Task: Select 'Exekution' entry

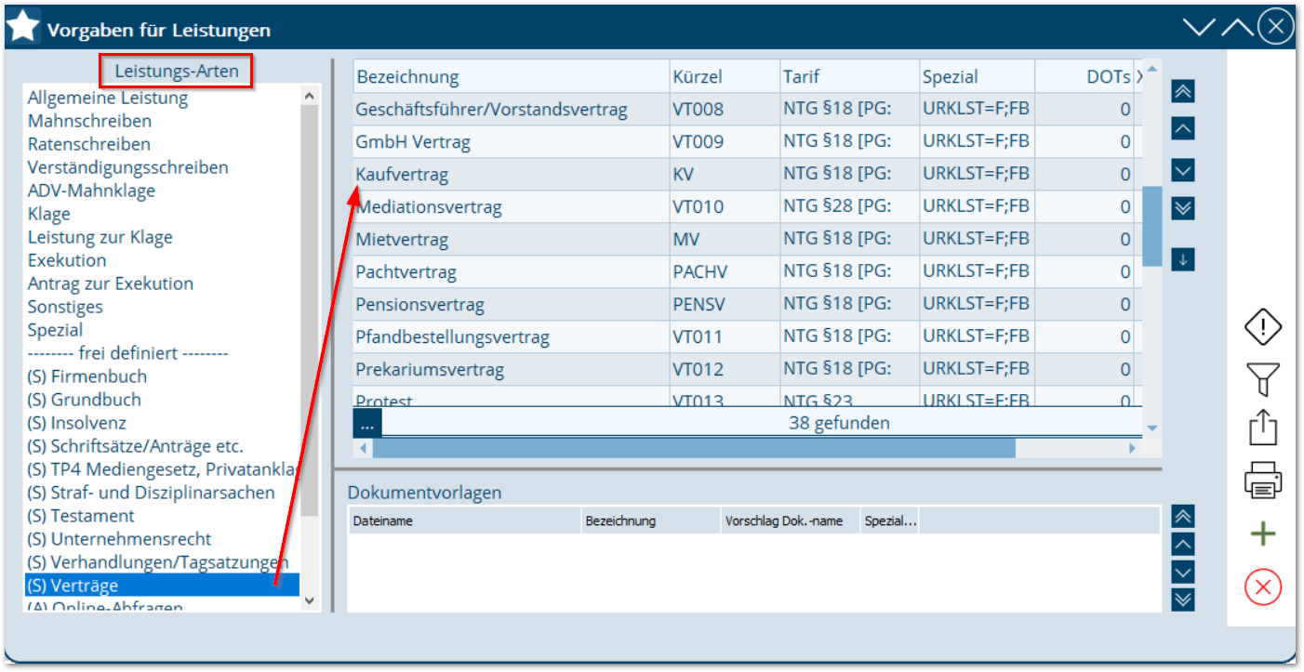Action: pos(67,260)
